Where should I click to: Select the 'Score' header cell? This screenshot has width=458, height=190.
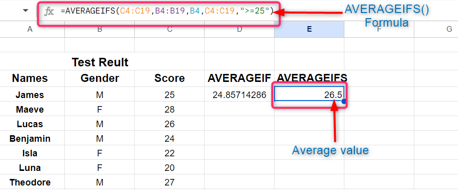pos(169,78)
